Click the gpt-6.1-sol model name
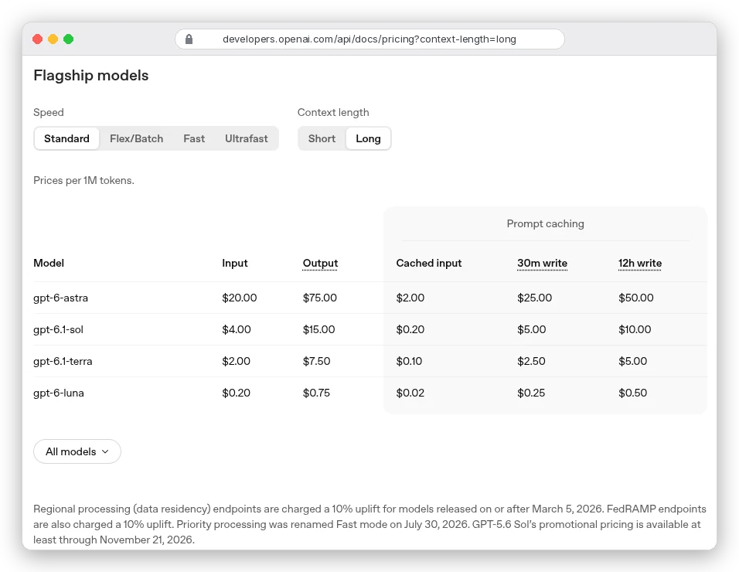The width and height of the screenshot is (739, 572). (58, 329)
